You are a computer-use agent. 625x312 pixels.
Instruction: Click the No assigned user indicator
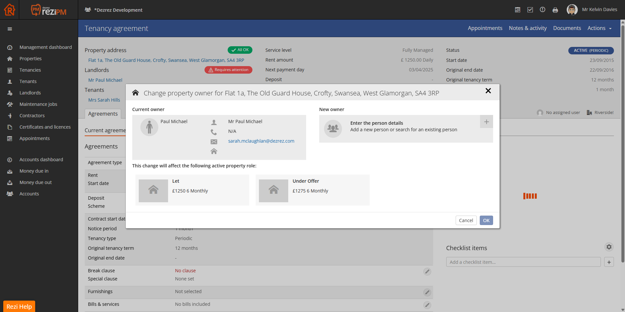558,113
